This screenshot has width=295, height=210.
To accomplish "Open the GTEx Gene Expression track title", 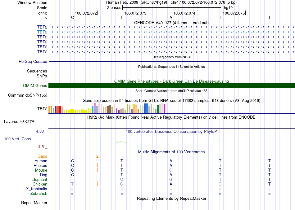I will click(x=171, y=100).
